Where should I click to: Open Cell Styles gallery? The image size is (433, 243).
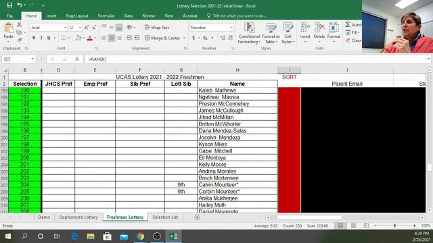pos(288,33)
